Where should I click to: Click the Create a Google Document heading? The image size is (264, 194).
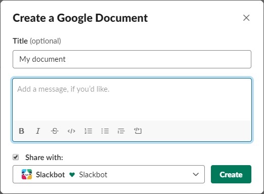coord(80,18)
